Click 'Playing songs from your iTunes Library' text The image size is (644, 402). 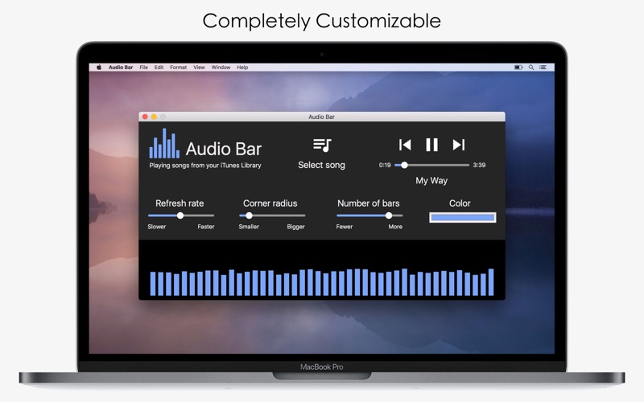point(205,166)
